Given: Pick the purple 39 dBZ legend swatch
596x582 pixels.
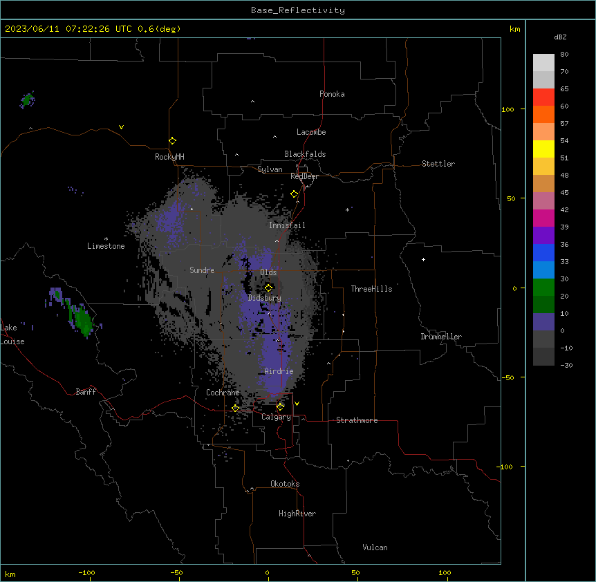Looking at the screenshot, I should (543, 236).
